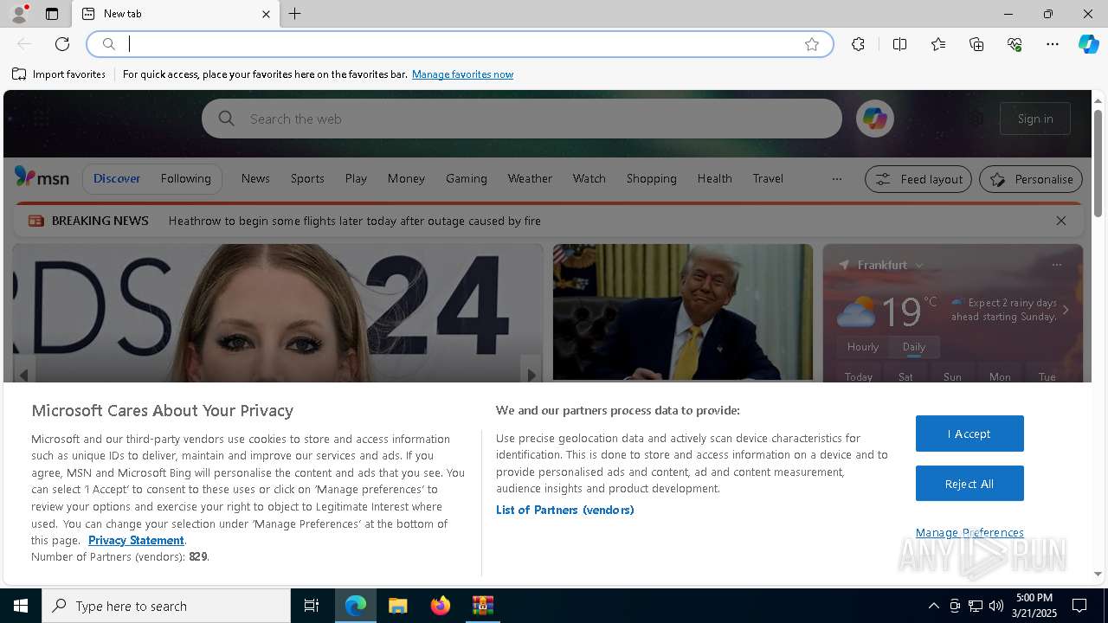Click Import favorites

59,74
